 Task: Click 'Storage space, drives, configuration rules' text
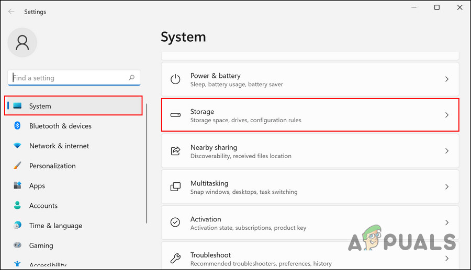coord(246,120)
